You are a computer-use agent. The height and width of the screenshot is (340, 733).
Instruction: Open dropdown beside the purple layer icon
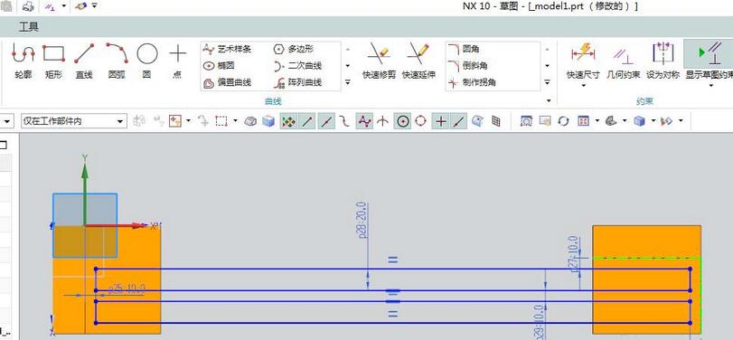coord(63,6)
